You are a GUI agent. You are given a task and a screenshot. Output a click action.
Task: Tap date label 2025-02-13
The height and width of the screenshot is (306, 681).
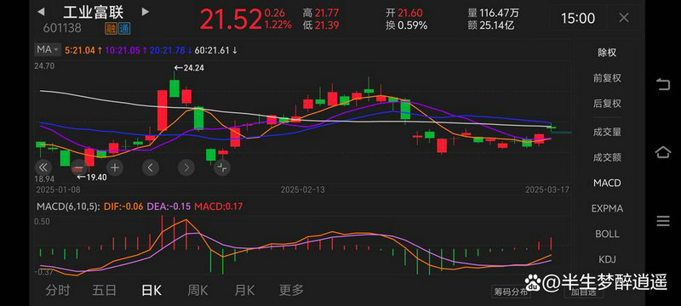[x=303, y=190]
